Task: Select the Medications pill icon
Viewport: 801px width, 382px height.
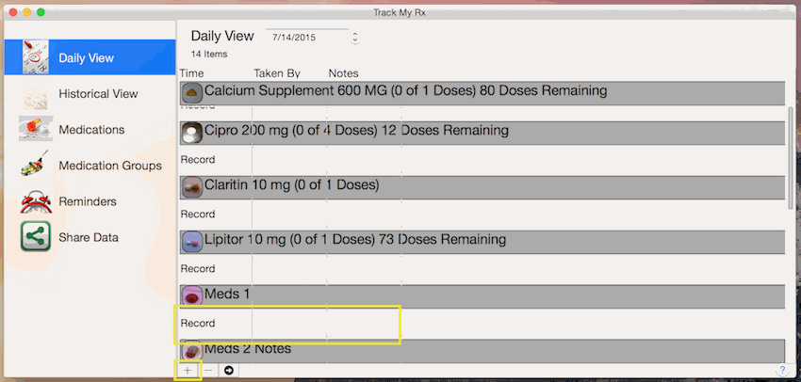Action: point(36,129)
